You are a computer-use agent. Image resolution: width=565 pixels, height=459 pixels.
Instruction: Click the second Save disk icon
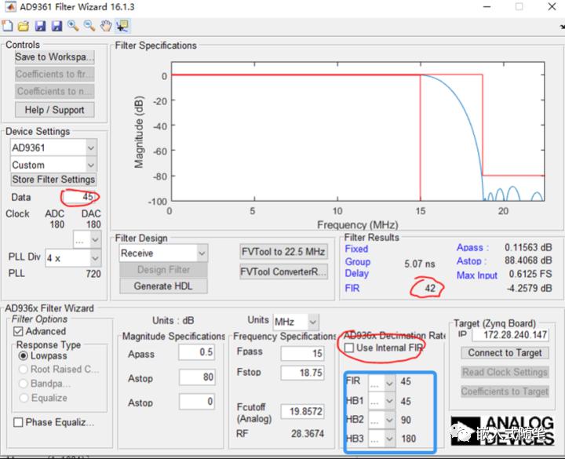(x=56, y=26)
